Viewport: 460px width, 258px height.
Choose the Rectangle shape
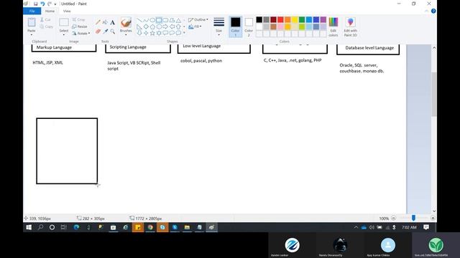pyautogui.click(x=159, y=20)
